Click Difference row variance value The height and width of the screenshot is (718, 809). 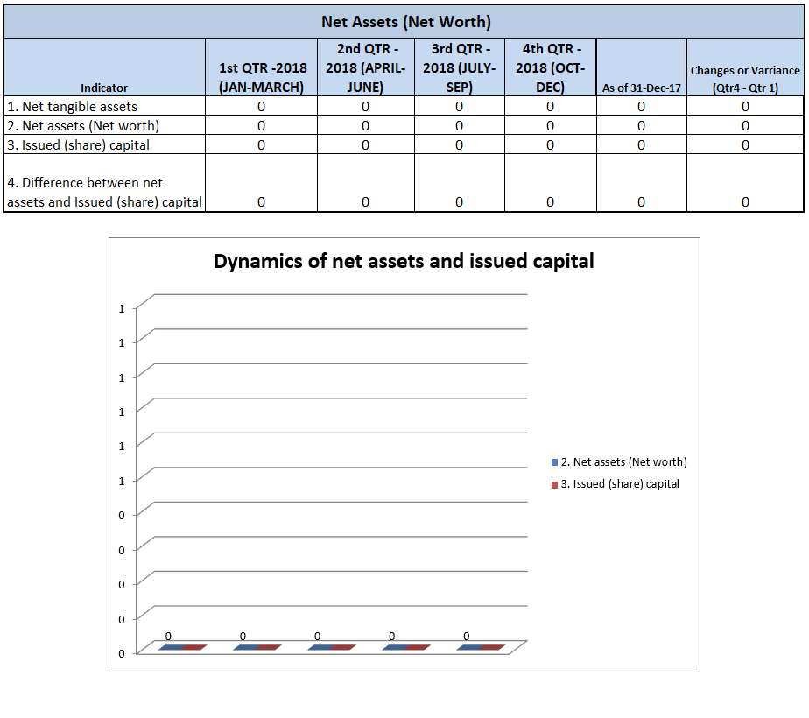(x=746, y=201)
